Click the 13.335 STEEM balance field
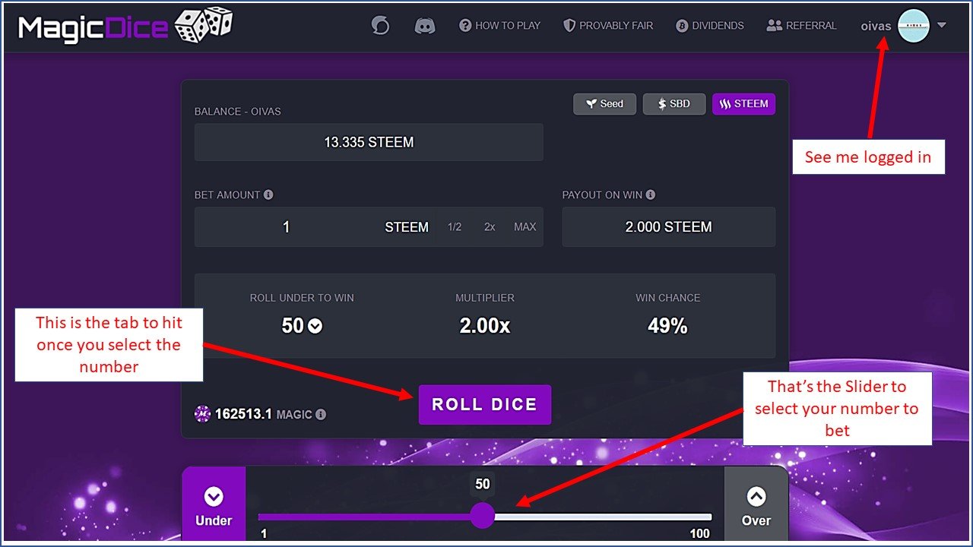This screenshot has height=547, width=973. pyautogui.click(x=369, y=142)
